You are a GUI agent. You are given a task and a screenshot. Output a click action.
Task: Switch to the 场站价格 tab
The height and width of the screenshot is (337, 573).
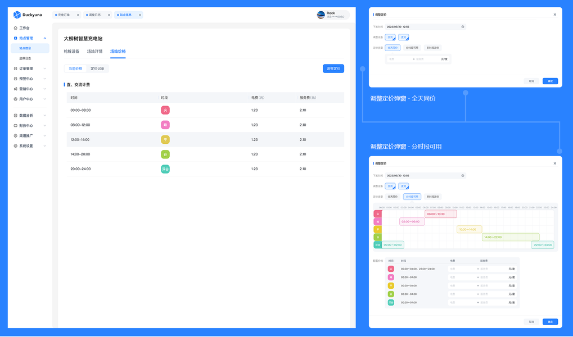pos(118,52)
